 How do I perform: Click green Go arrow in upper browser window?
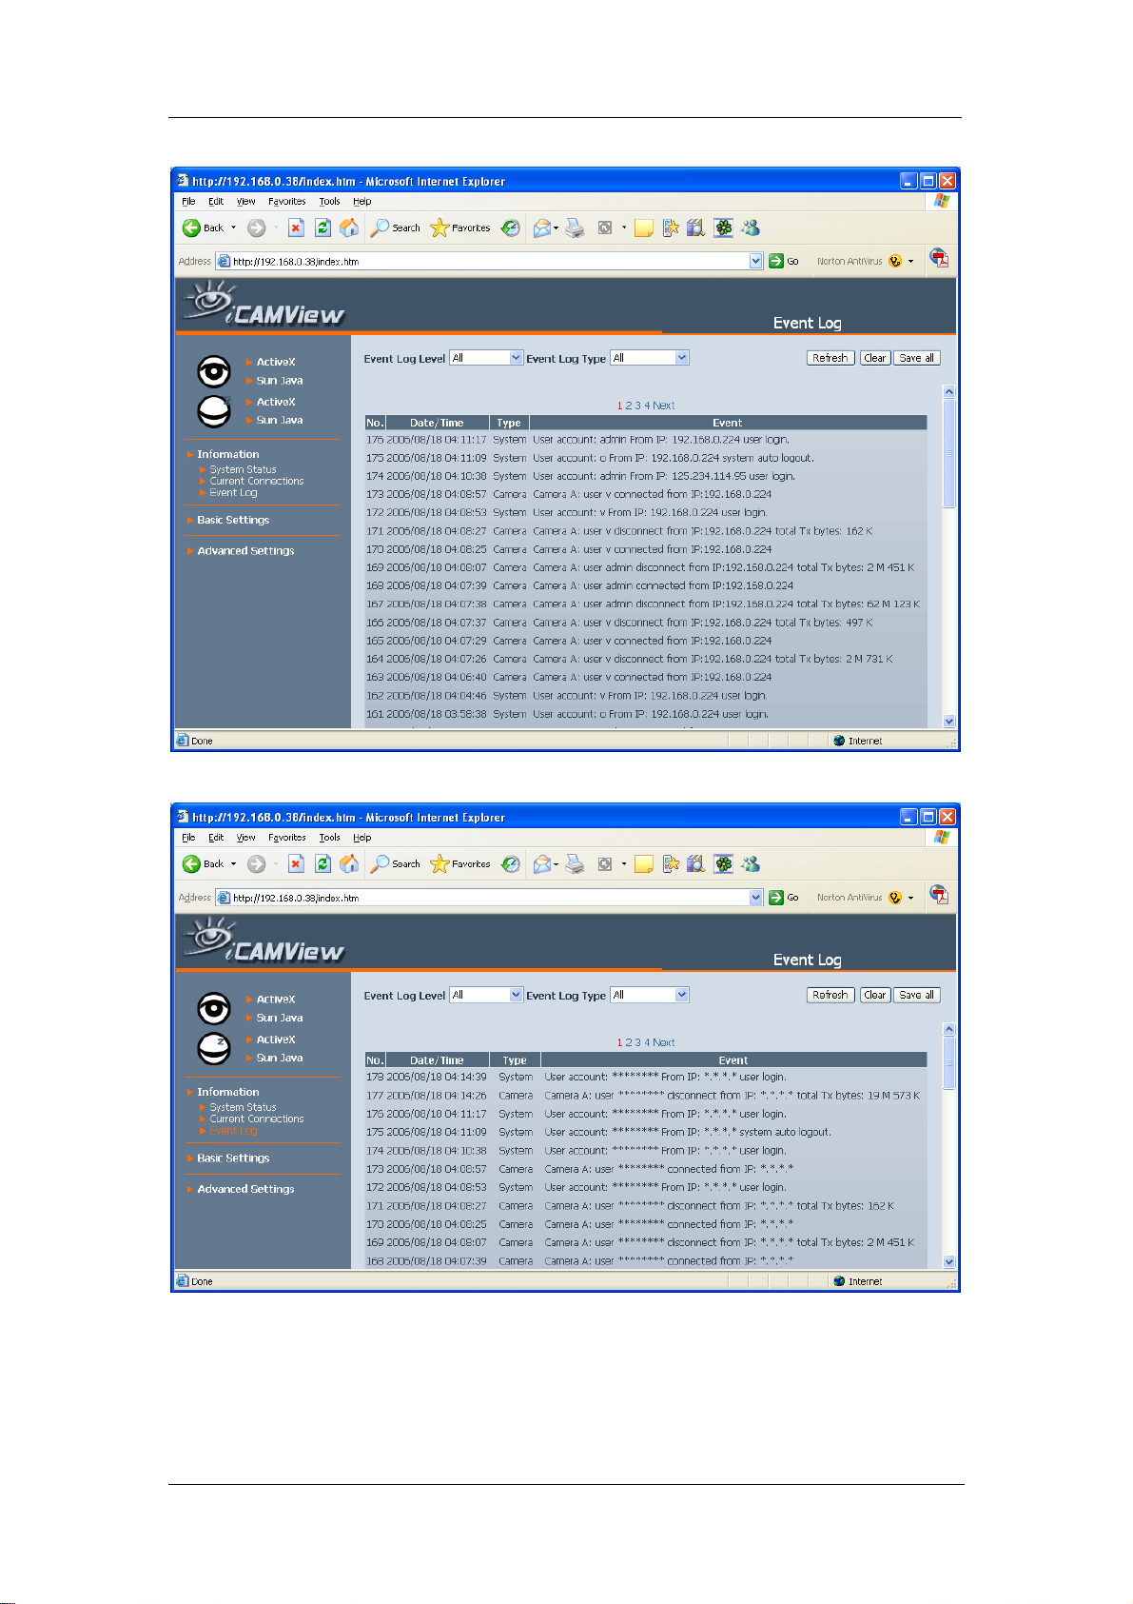776,261
